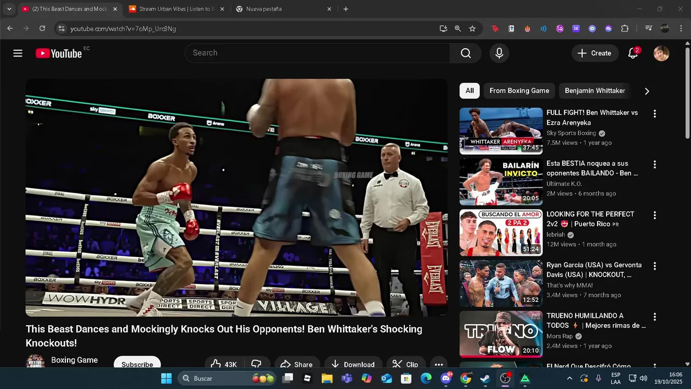Open the YouTube account avatar menu
Image resolution: width=691 pixels, height=389 pixels.
coord(661,53)
